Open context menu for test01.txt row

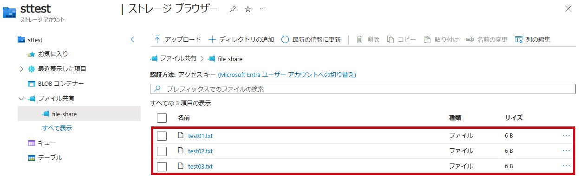point(566,135)
